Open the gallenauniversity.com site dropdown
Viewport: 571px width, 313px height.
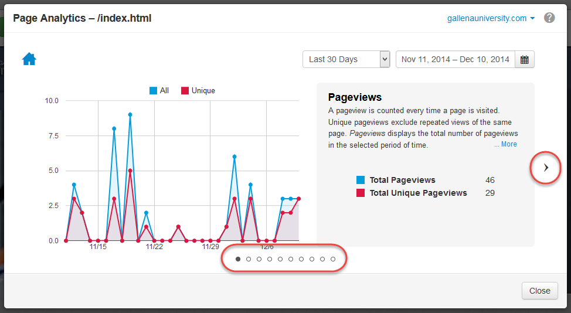tap(491, 18)
